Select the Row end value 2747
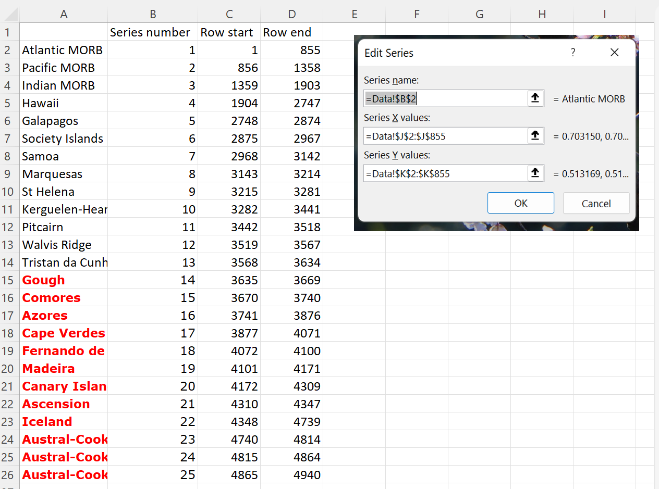The width and height of the screenshot is (659, 489). 292,103
